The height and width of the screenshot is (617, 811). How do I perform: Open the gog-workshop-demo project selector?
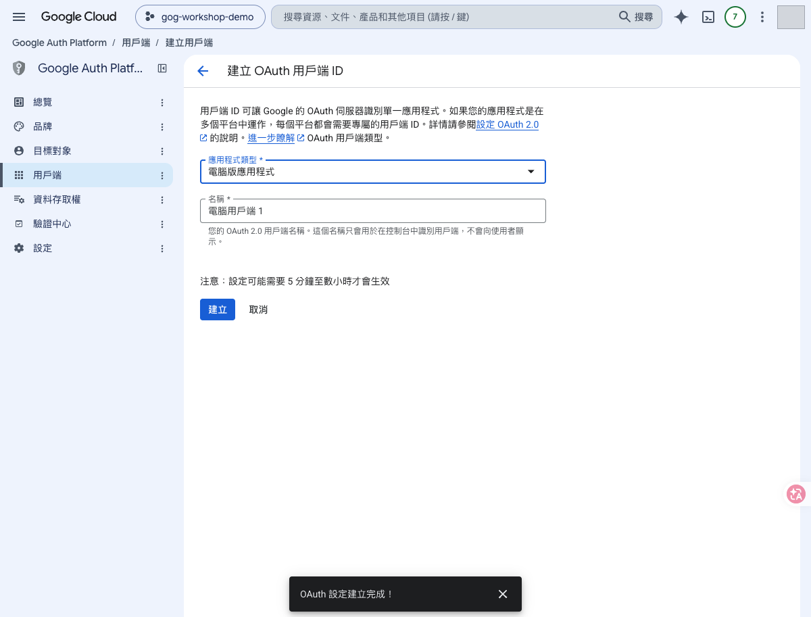[200, 17]
